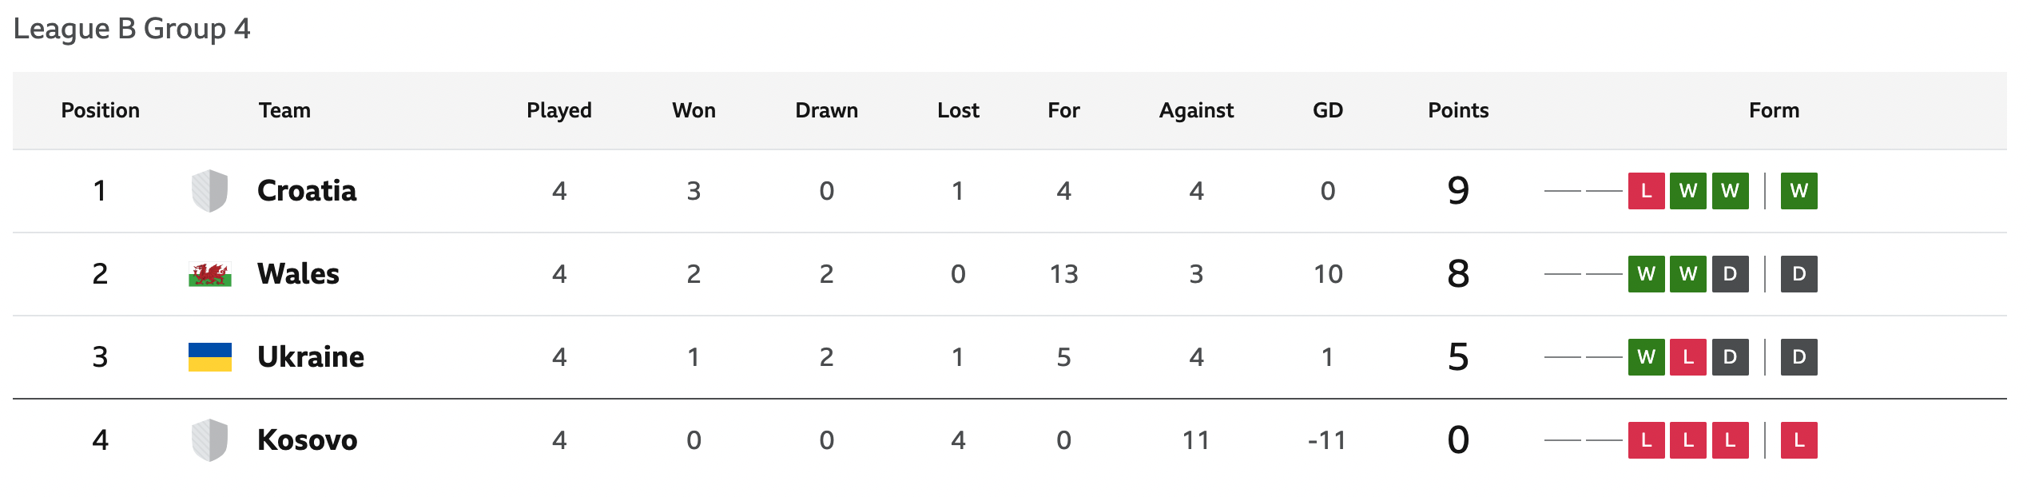Select Kosovo's latest L badge after the divider
The image size is (2031, 497).
(x=1798, y=440)
